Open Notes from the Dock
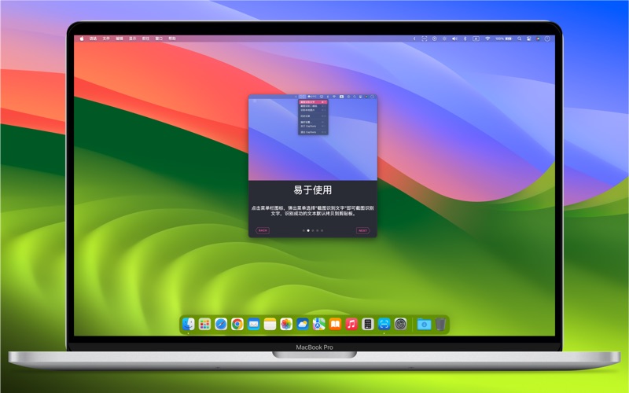The image size is (629, 393). (270, 324)
